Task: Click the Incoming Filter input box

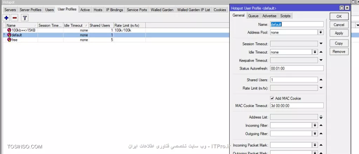Action: 291,125
